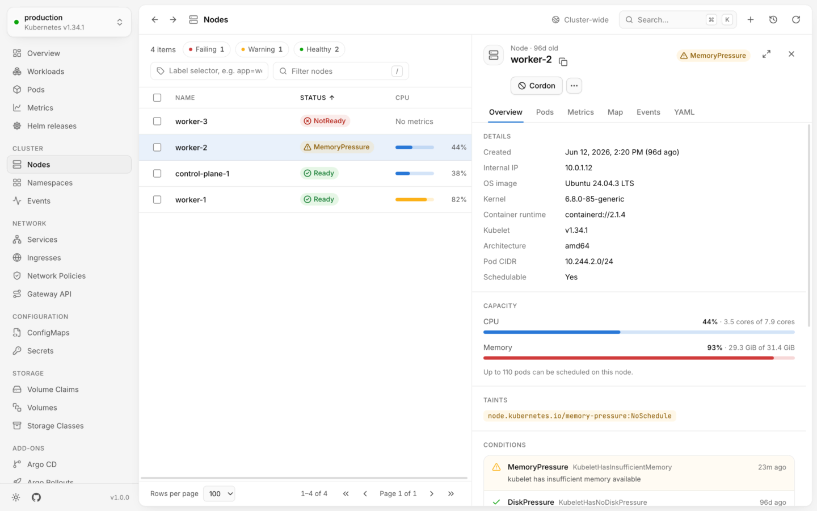Open the production cluster switcher
The width and height of the screenshot is (817, 511).
pyautogui.click(x=69, y=22)
